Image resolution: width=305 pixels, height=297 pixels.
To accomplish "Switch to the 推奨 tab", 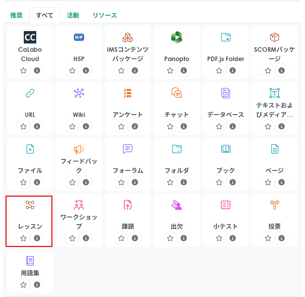I will (16, 16).
